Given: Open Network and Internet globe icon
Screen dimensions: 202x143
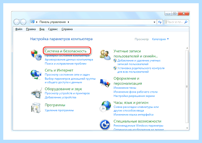Looking at the screenshot, I should coord(36,74).
